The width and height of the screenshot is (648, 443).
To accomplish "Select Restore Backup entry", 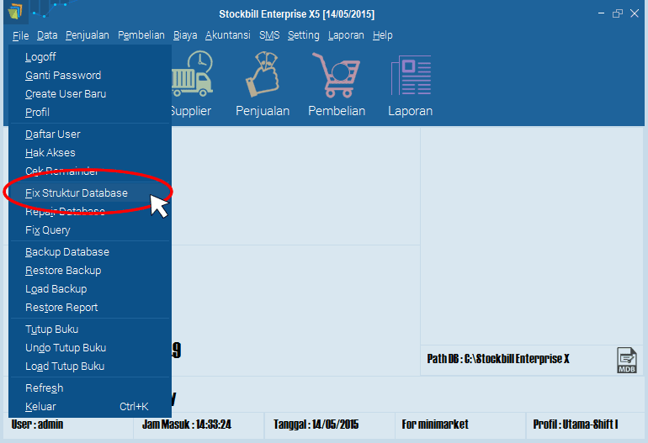I will coord(90,271).
